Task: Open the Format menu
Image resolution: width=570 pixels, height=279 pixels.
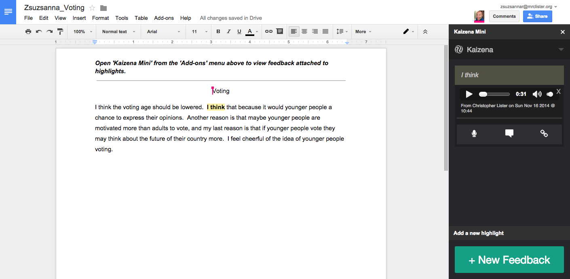Action: [x=100, y=18]
